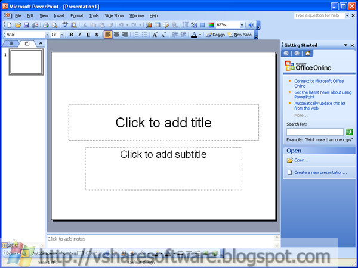Viewport: 358px width, 268px height.
Task: Click Connect to Microsoft Office Online link
Action: coord(319,83)
